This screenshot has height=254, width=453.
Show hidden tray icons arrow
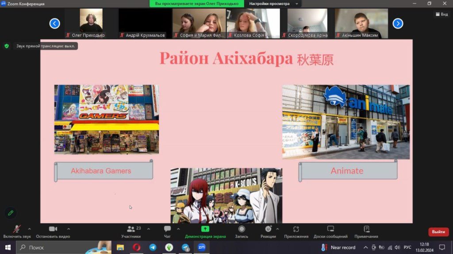365,247
